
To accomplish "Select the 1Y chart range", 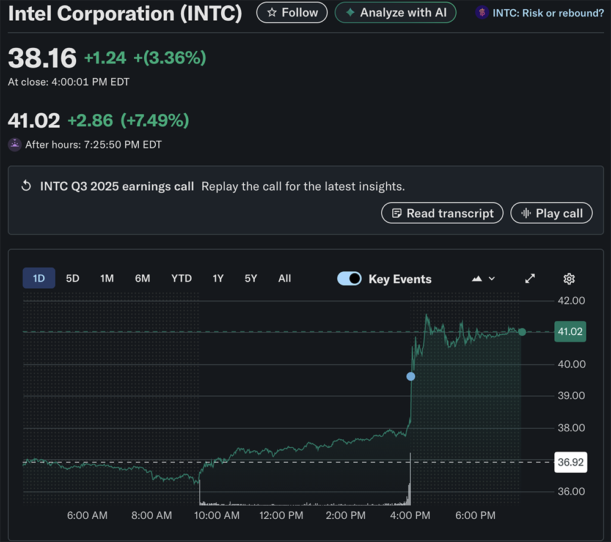I will point(218,278).
